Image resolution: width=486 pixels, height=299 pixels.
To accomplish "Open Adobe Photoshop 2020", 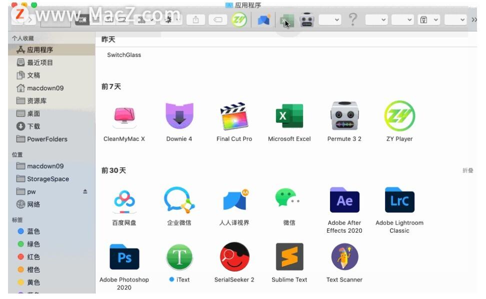I will pyautogui.click(x=124, y=257).
